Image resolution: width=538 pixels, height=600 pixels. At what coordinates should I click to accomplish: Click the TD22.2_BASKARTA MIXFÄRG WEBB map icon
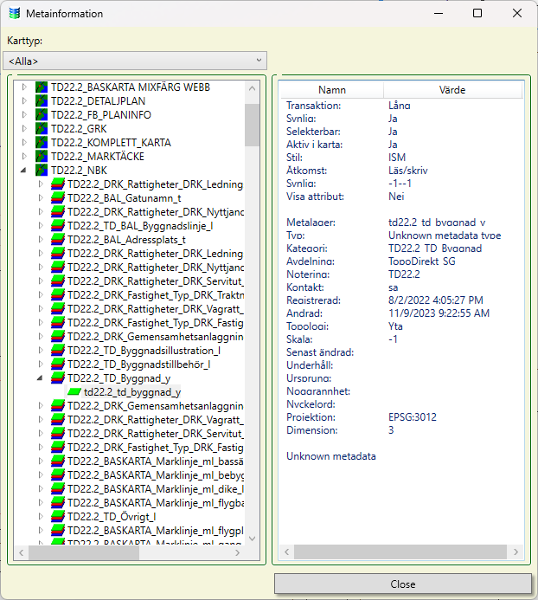coord(42,87)
